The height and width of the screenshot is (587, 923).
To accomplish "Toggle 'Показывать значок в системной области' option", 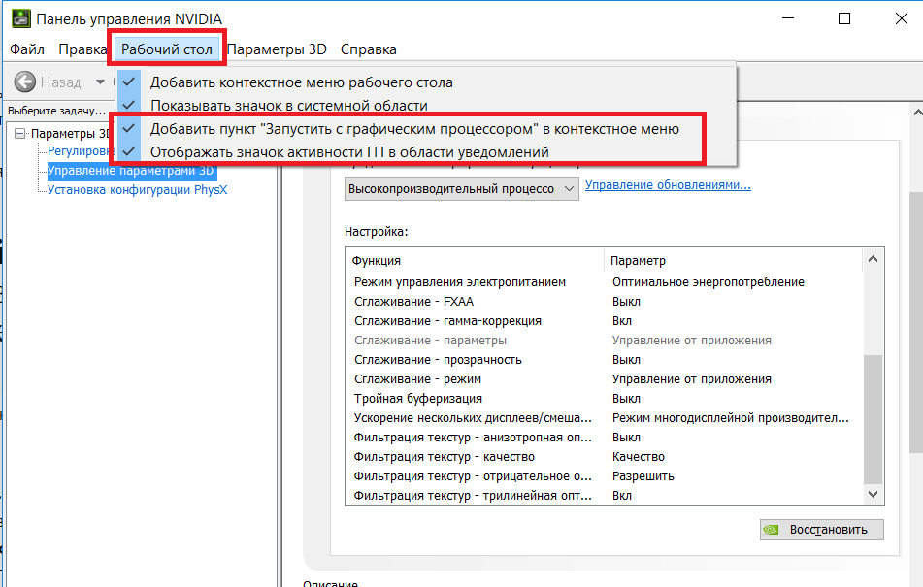I will tap(426, 106).
